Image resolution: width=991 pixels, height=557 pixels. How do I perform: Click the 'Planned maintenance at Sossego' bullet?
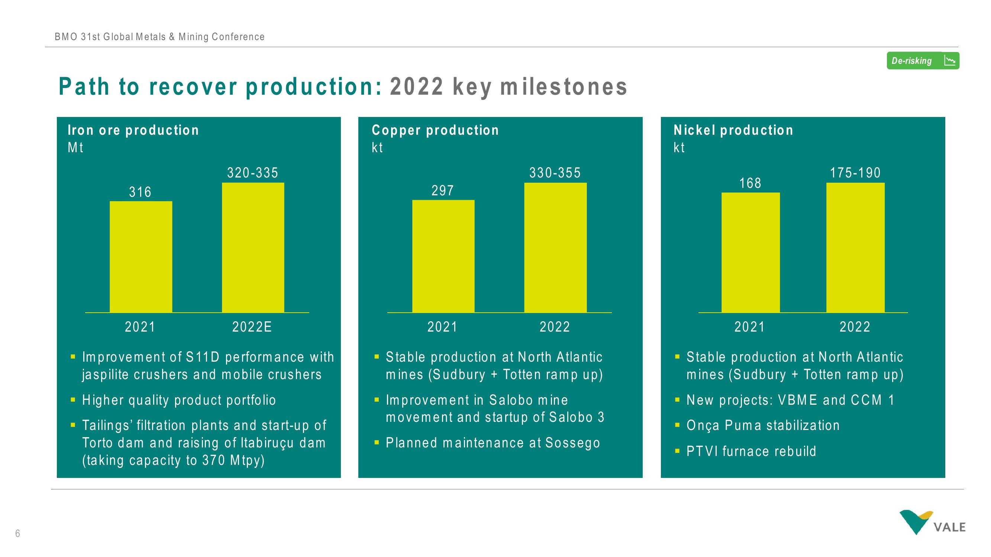493,443
